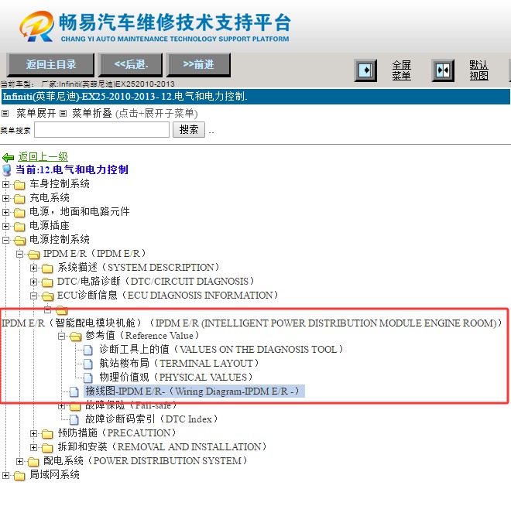Select 电源，地面和电路元件 tree item
The height and width of the screenshot is (506, 511).
coord(80,212)
